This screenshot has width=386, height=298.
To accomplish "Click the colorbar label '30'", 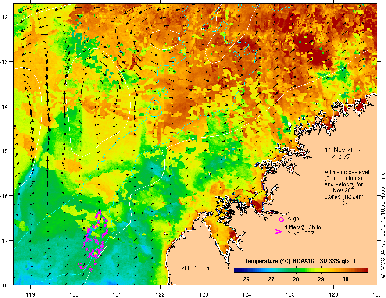I will pyautogui.click(x=345, y=279).
